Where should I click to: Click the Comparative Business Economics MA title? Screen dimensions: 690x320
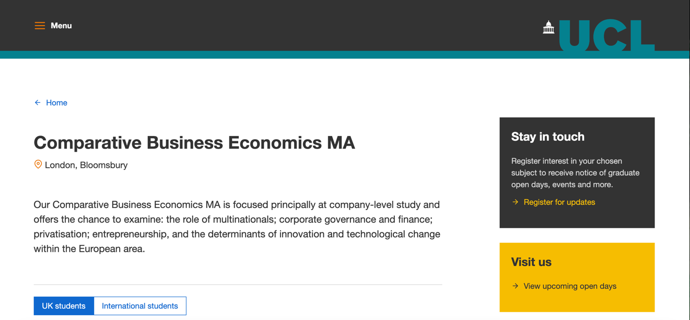point(194,142)
